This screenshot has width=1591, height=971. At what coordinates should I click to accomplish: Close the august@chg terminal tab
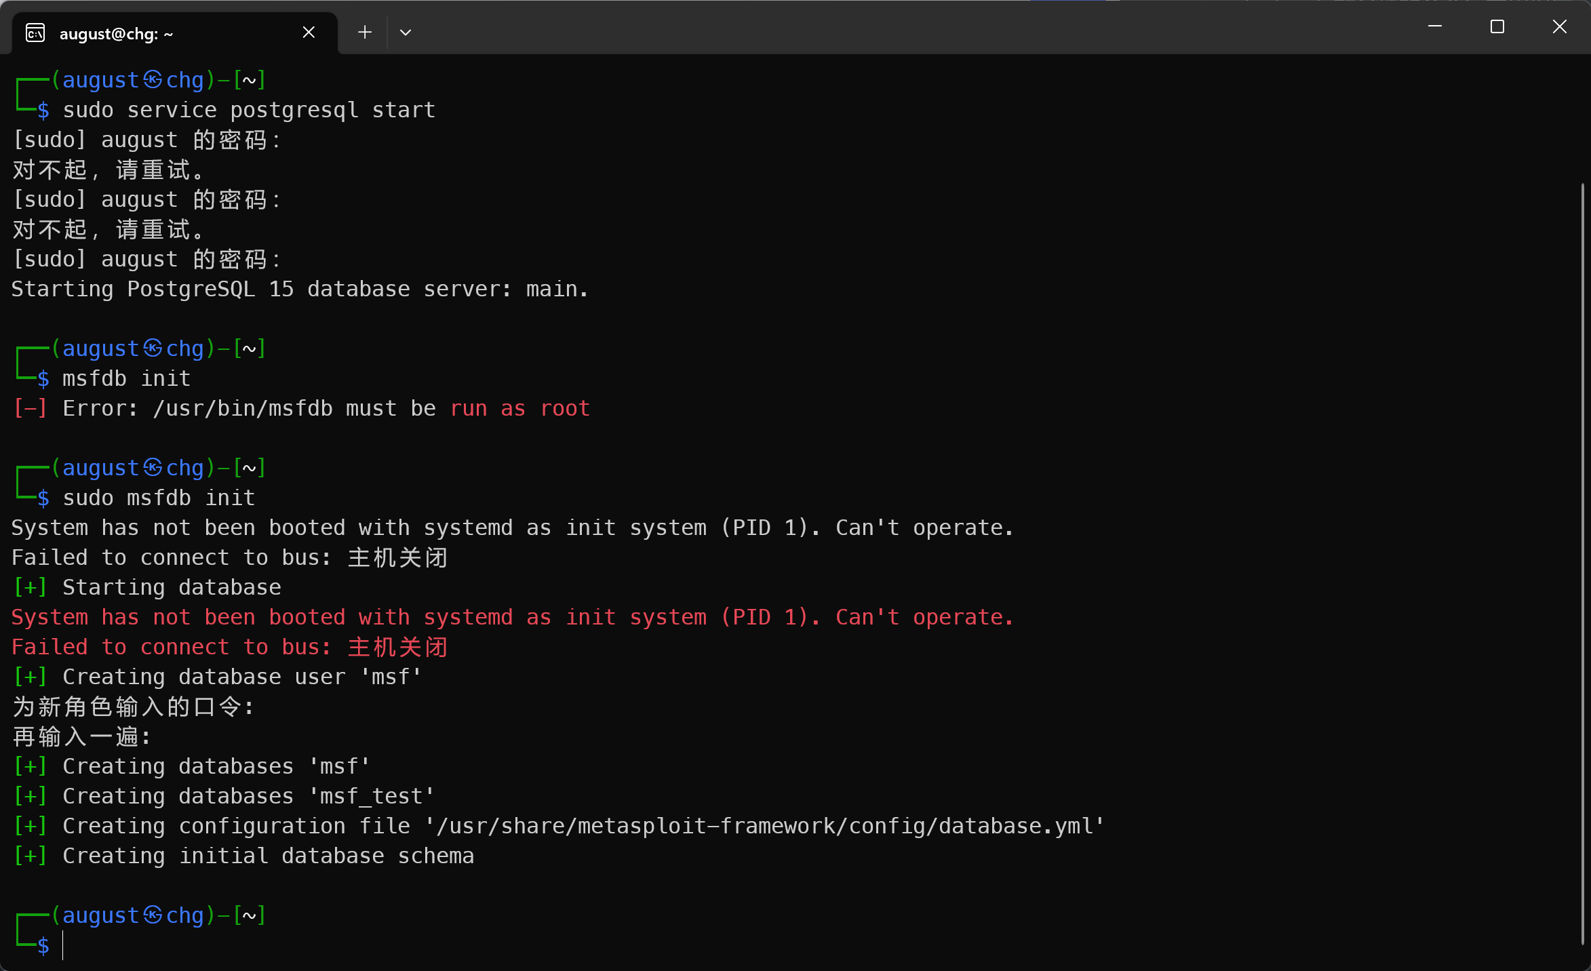coord(309,33)
